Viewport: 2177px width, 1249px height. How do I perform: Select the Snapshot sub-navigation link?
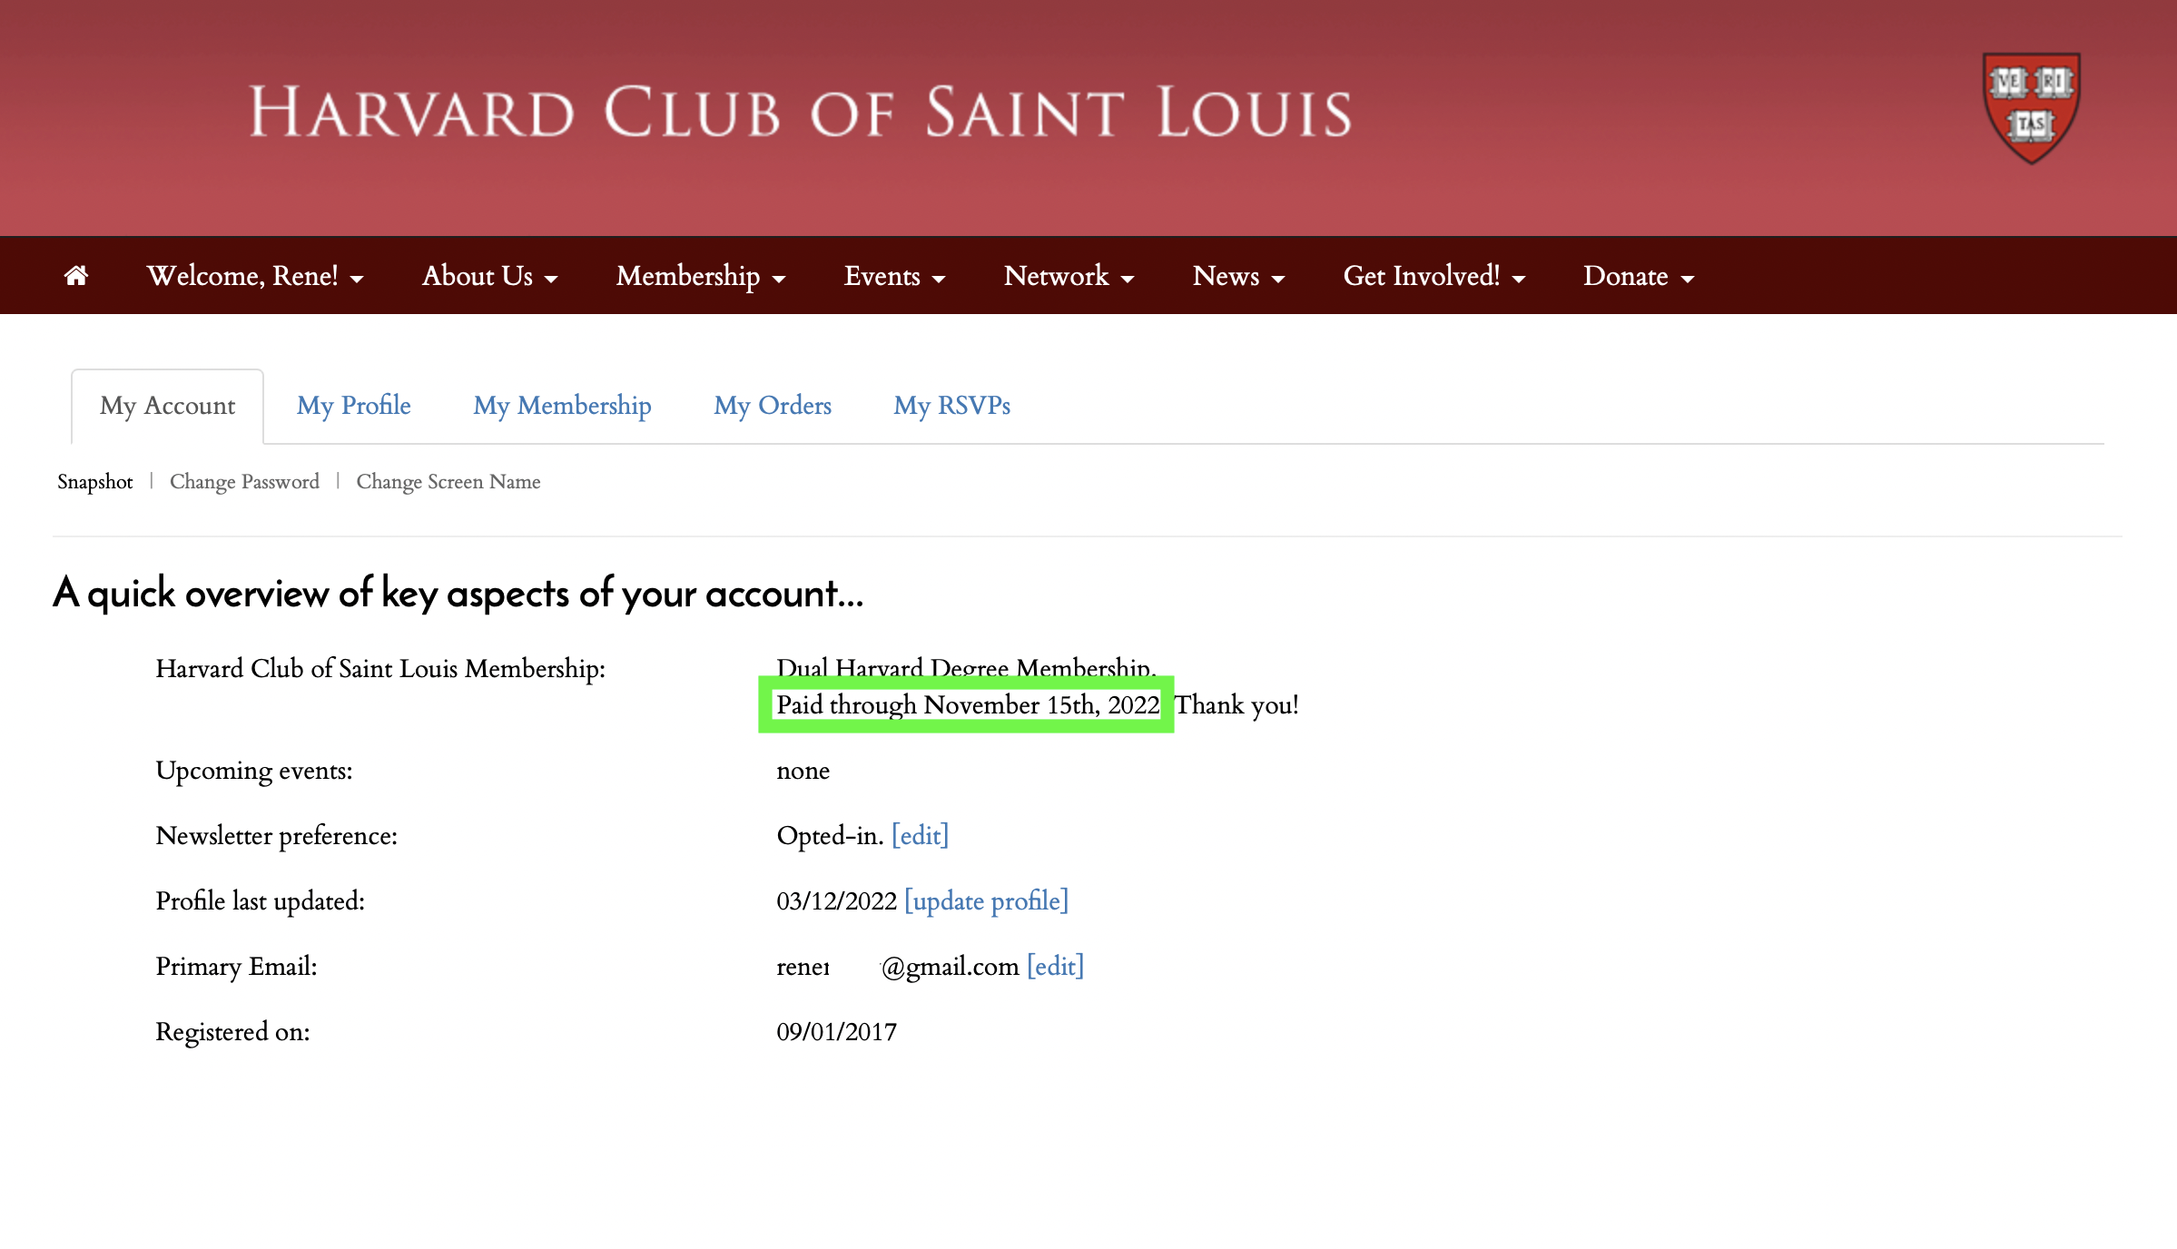pos(95,481)
